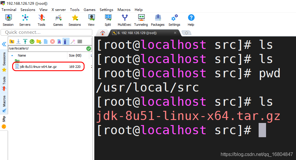Open the Terminal menu
Viewport: 296px width, 160px height.
click(x=9, y=9)
